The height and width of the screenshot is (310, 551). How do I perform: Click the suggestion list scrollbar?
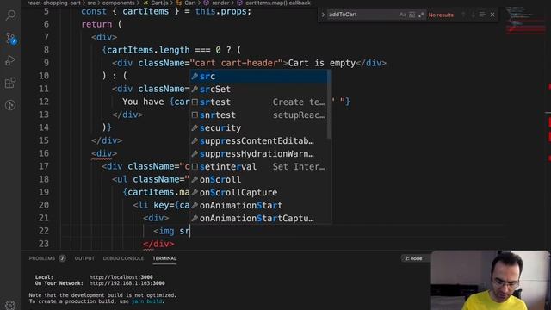329,104
